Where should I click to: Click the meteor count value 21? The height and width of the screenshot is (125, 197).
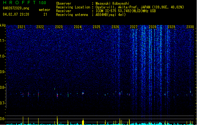[x=45, y=14]
